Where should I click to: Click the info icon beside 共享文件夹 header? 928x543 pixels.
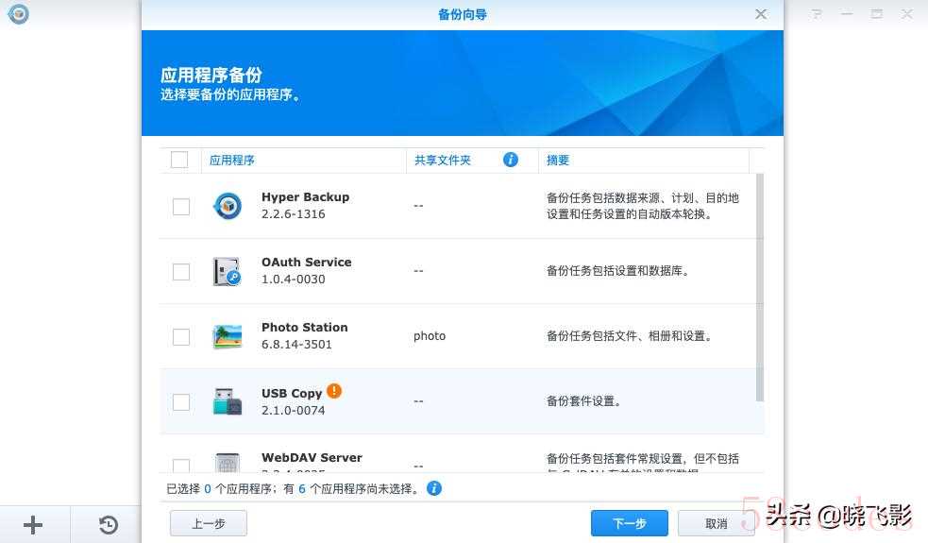pyautogui.click(x=510, y=160)
